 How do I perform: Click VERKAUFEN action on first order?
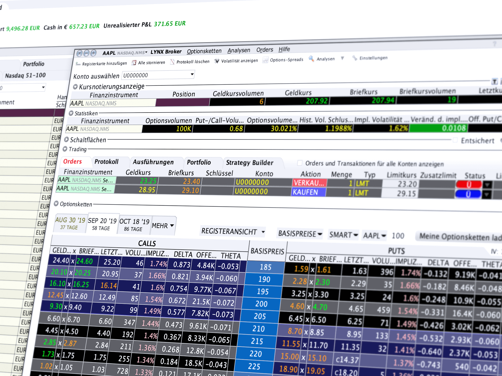click(x=309, y=183)
